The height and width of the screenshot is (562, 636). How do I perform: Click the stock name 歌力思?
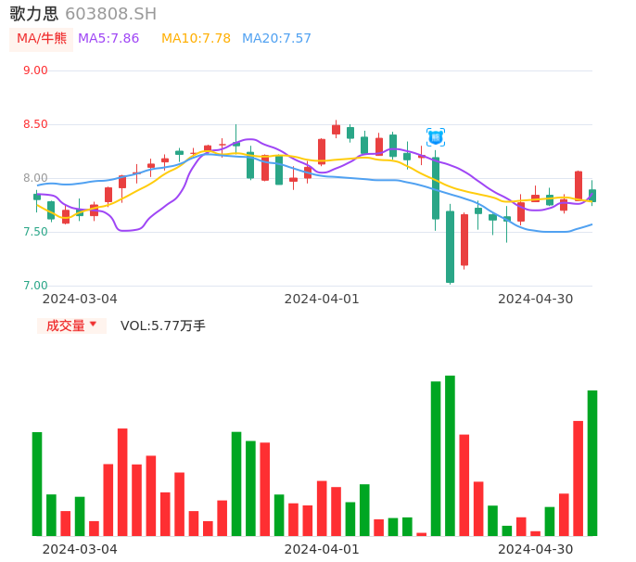click(33, 14)
